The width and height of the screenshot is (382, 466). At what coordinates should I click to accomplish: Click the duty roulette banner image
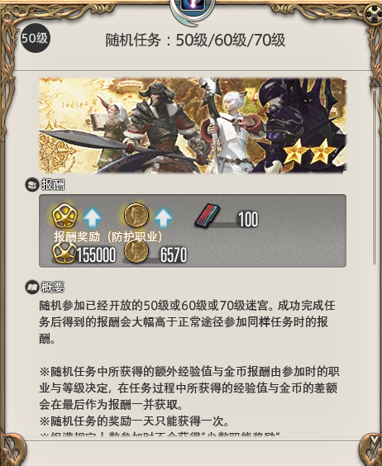pos(193,126)
